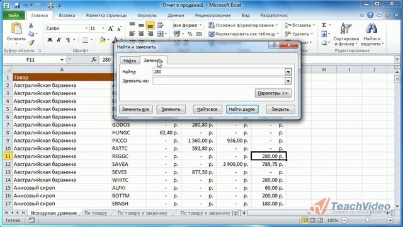Viewport: 403px width, 227px height.
Task: Open the Разметка страницы ribbon tab
Action: click(106, 15)
